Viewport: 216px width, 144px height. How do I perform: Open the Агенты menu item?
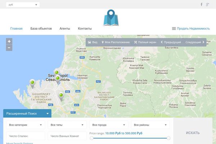[x=65, y=28]
